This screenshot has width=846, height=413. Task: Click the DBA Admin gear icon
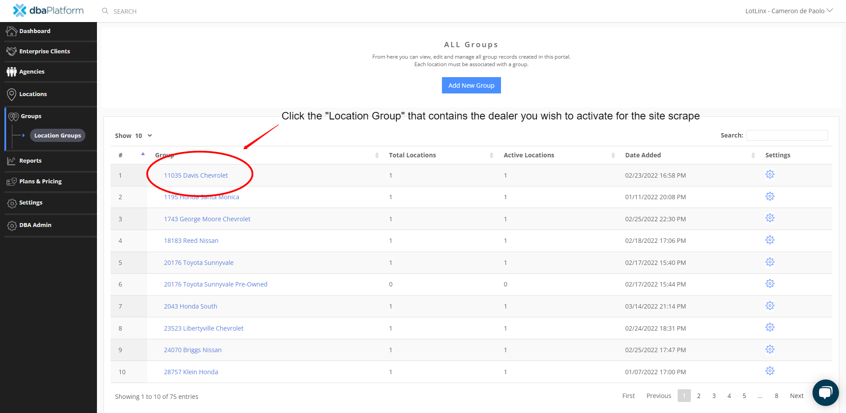click(12, 226)
